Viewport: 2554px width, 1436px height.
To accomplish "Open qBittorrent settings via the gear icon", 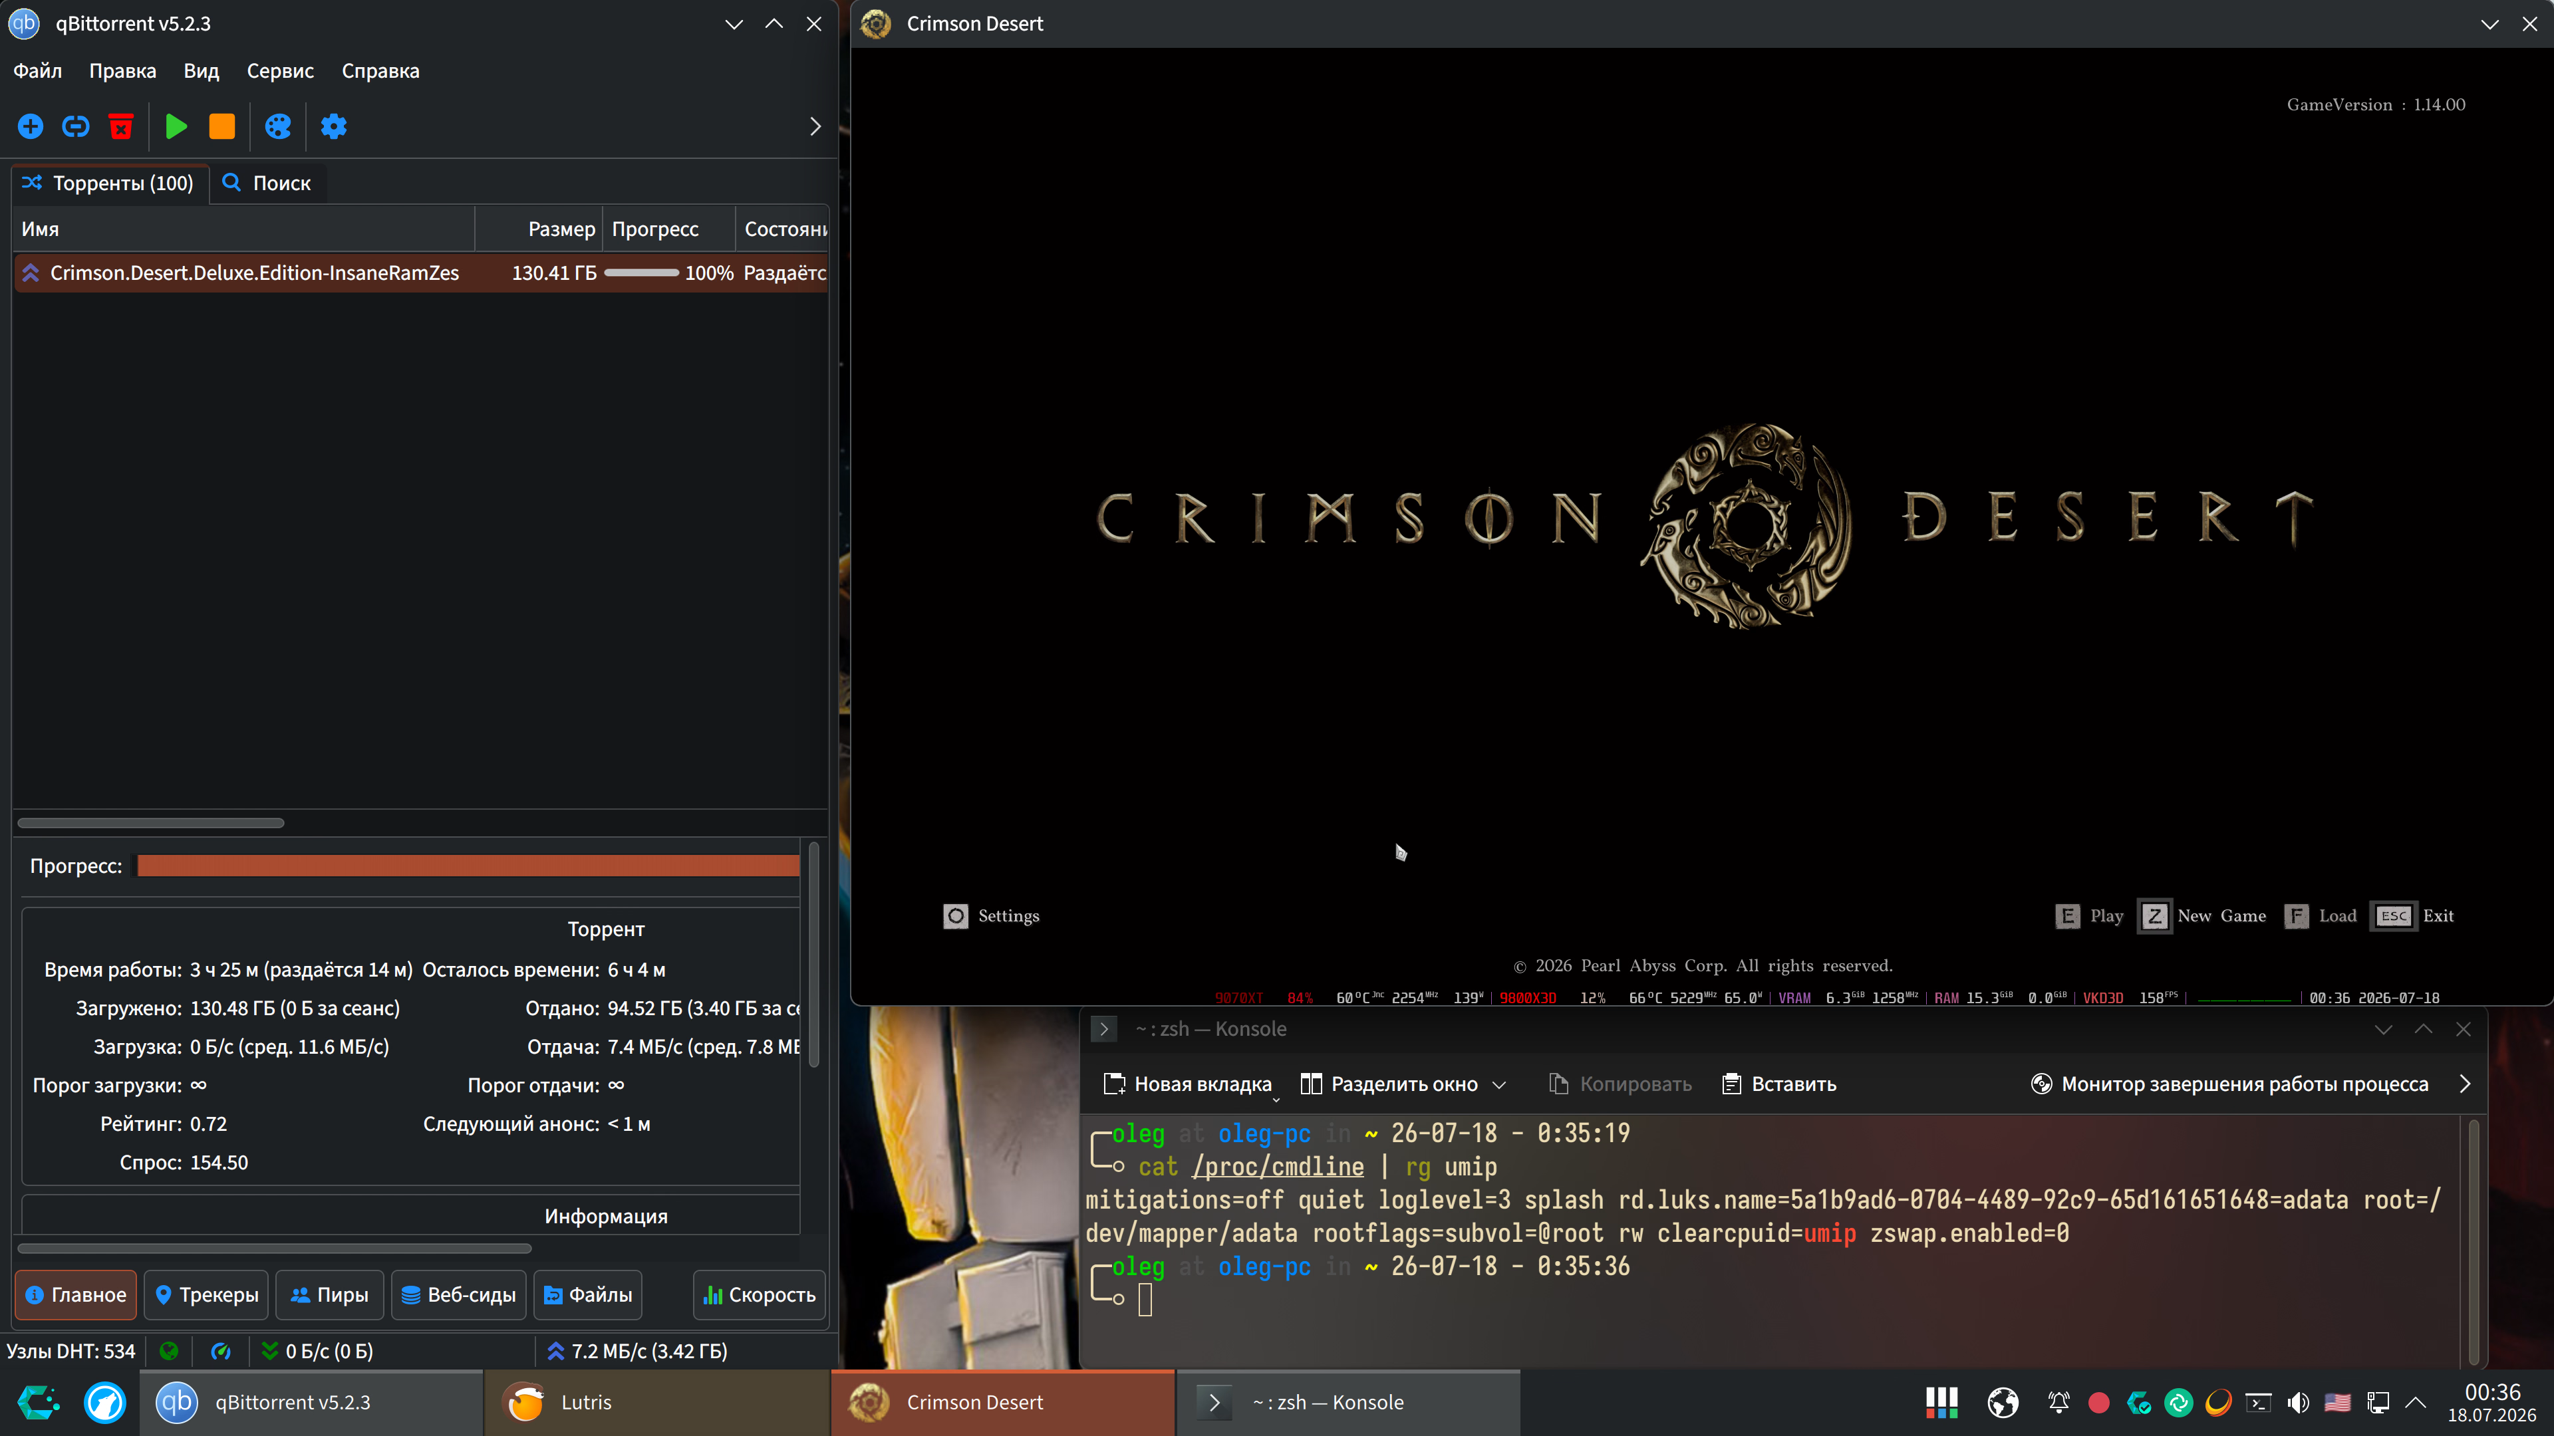I will 333,127.
